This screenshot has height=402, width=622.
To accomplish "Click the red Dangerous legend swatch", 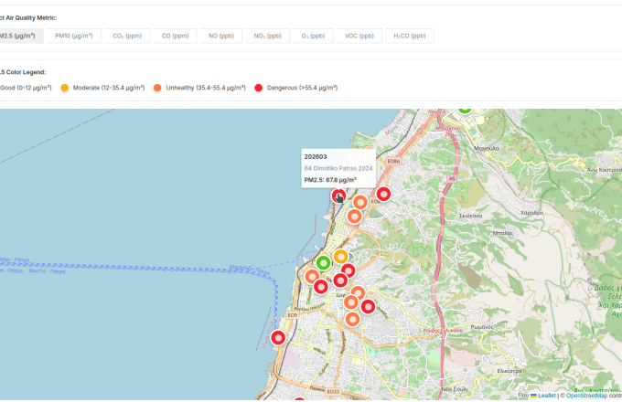I will [259, 88].
